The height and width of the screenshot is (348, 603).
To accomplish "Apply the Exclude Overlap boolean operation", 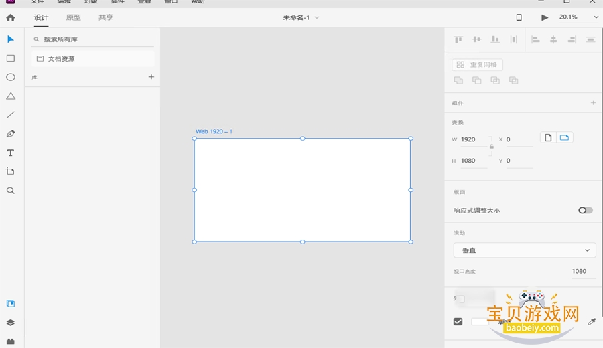I will click(x=514, y=80).
